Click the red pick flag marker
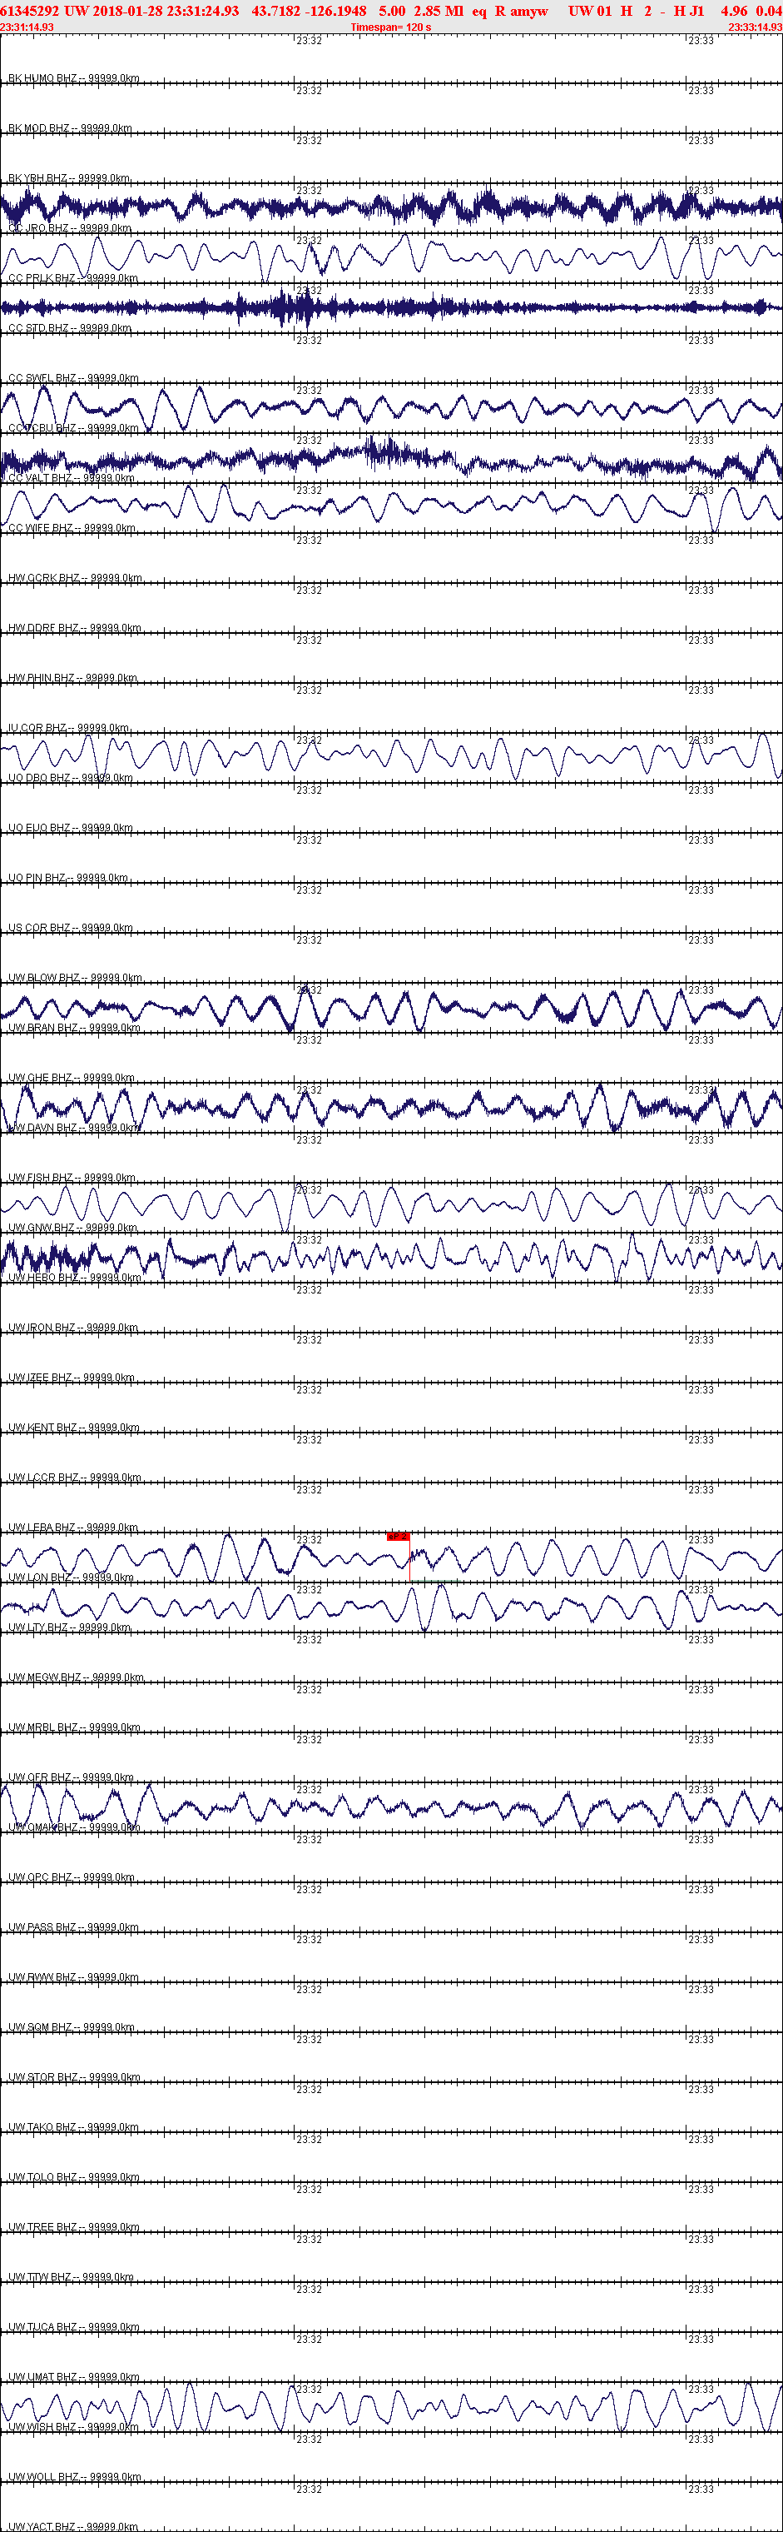 [398, 1535]
